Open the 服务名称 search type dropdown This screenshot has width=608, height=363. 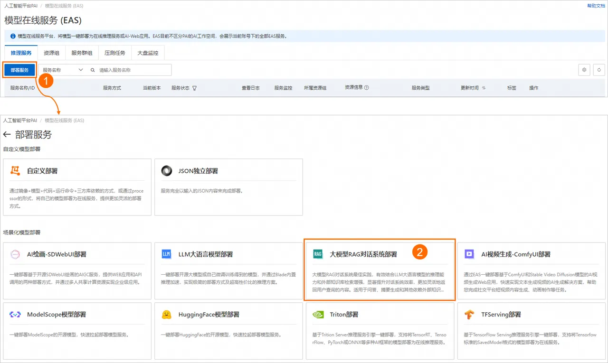click(x=63, y=70)
